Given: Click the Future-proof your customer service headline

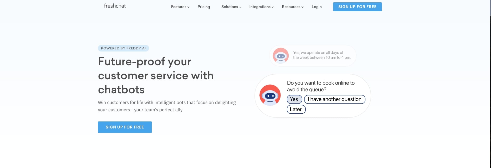Looking at the screenshot, I should [156, 75].
